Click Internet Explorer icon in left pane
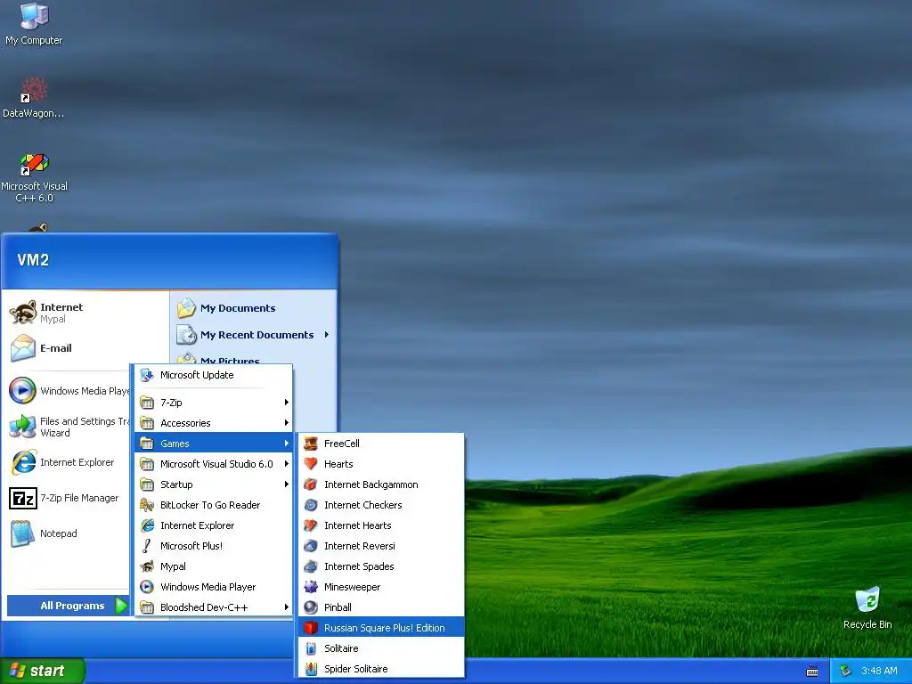Image resolution: width=912 pixels, height=684 pixels. [23, 462]
